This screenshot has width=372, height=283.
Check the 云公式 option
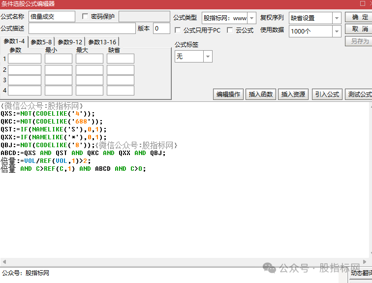point(230,31)
